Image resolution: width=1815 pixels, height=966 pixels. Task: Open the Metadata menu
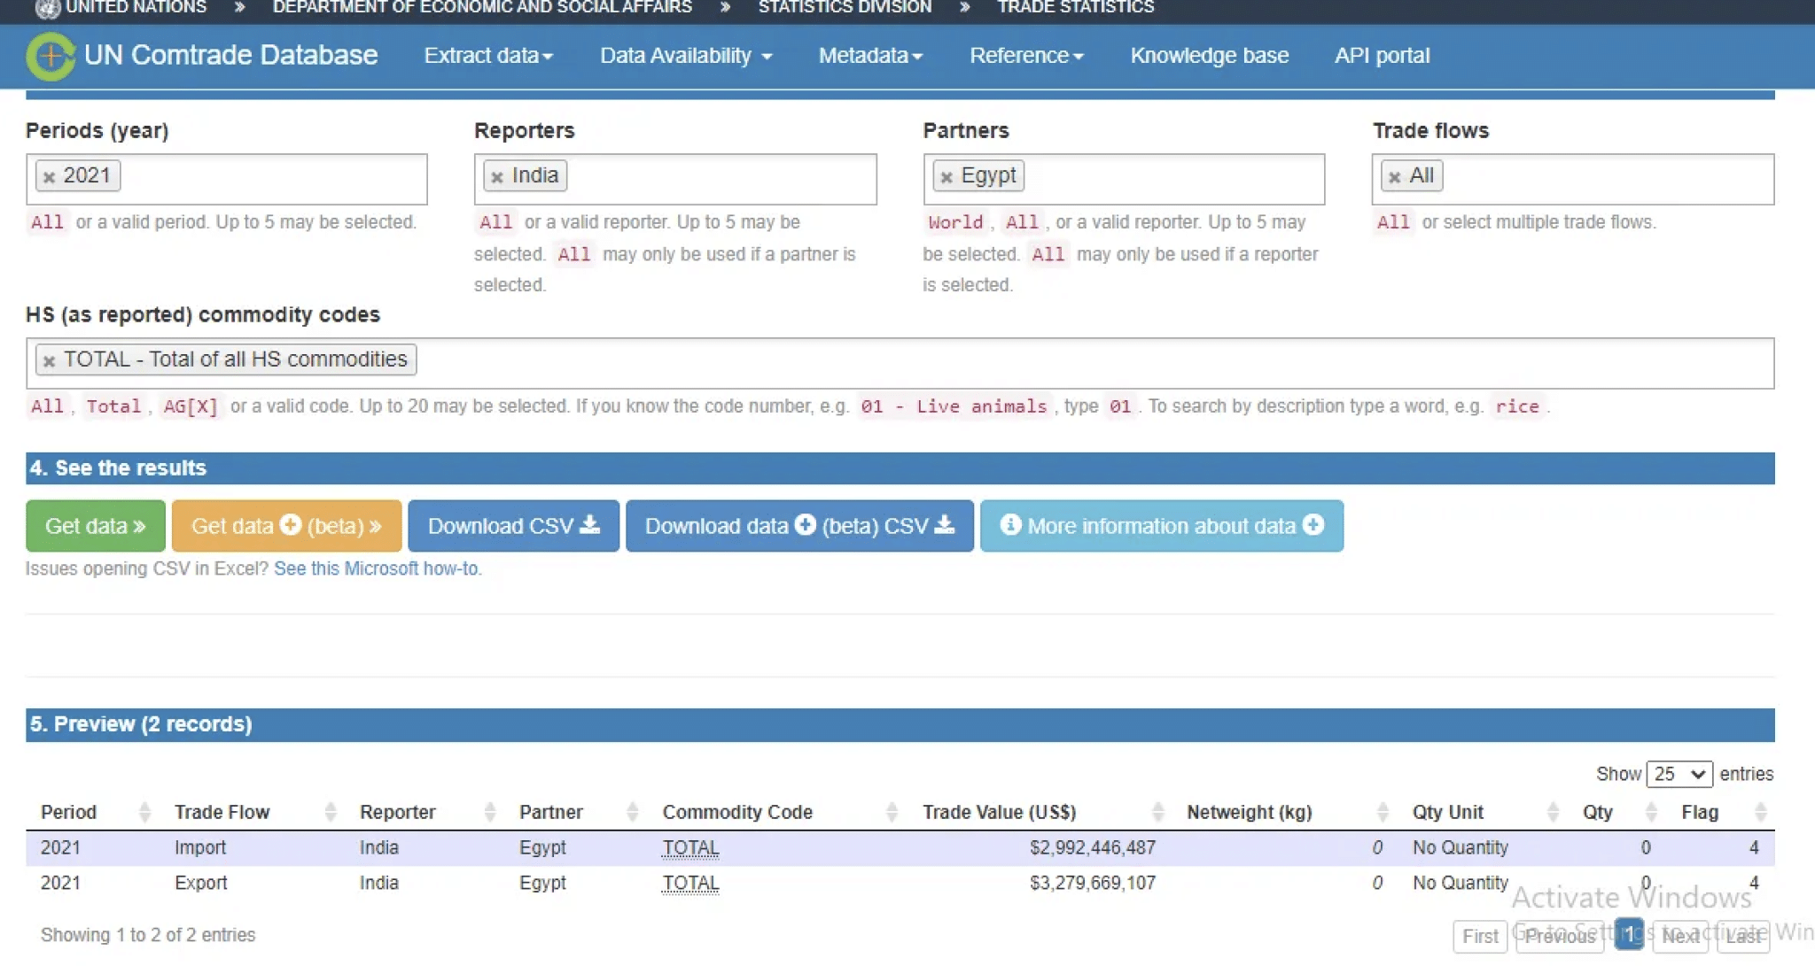870,56
